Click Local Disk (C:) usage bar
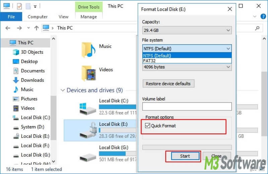 118,107
